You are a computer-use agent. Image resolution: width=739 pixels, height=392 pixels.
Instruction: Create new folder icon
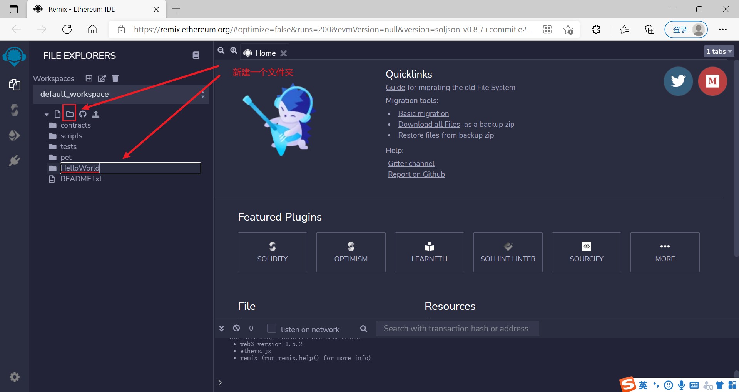pyautogui.click(x=69, y=114)
